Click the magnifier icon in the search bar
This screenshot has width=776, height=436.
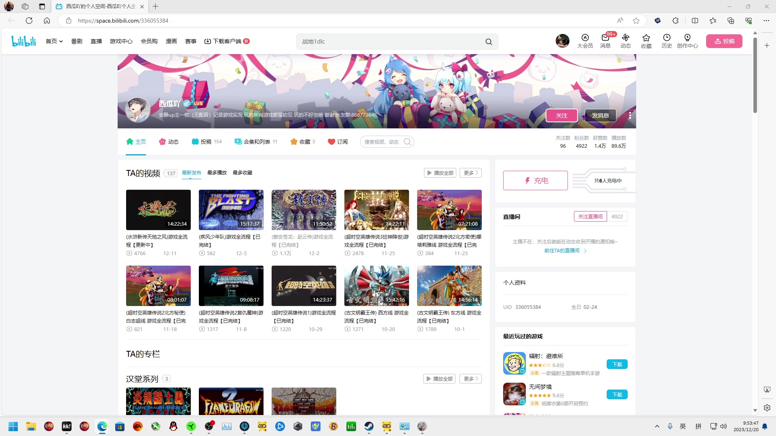coord(488,41)
